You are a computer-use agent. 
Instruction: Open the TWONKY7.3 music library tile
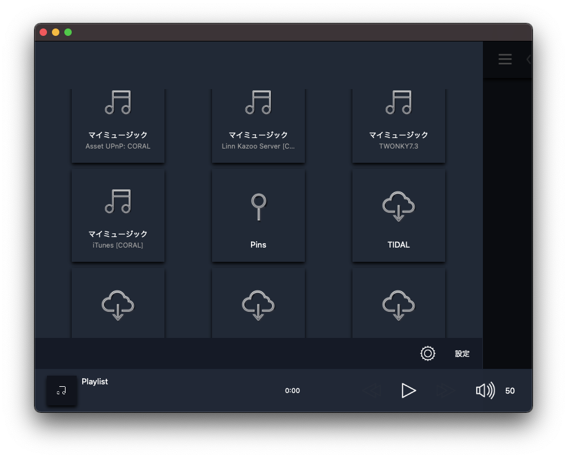[398, 126]
